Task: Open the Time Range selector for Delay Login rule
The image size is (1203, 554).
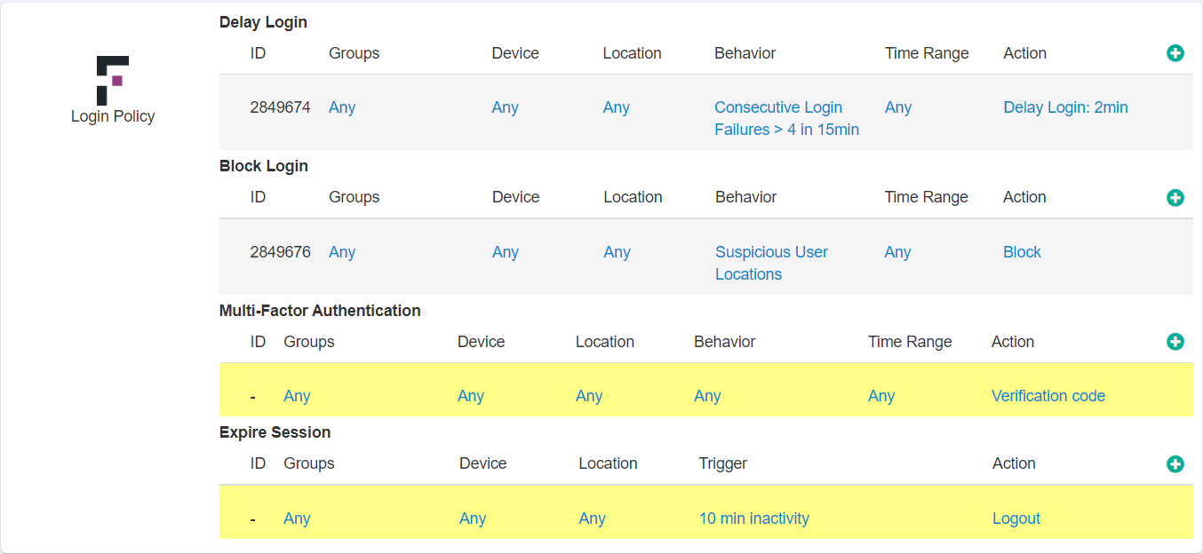Action: point(897,107)
